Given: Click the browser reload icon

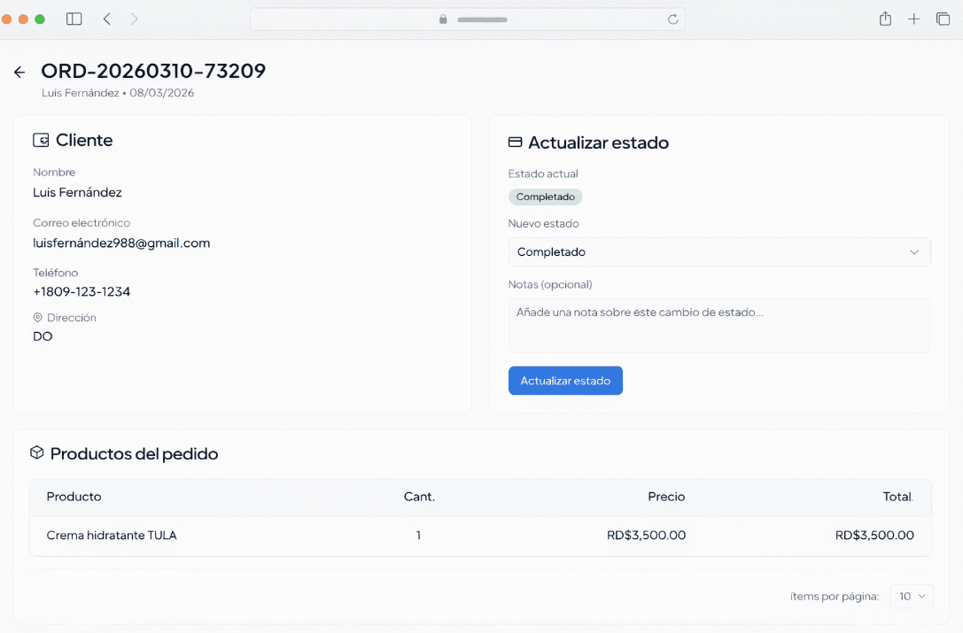Looking at the screenshot, I should pyautogui.click(x=672, y=19).
